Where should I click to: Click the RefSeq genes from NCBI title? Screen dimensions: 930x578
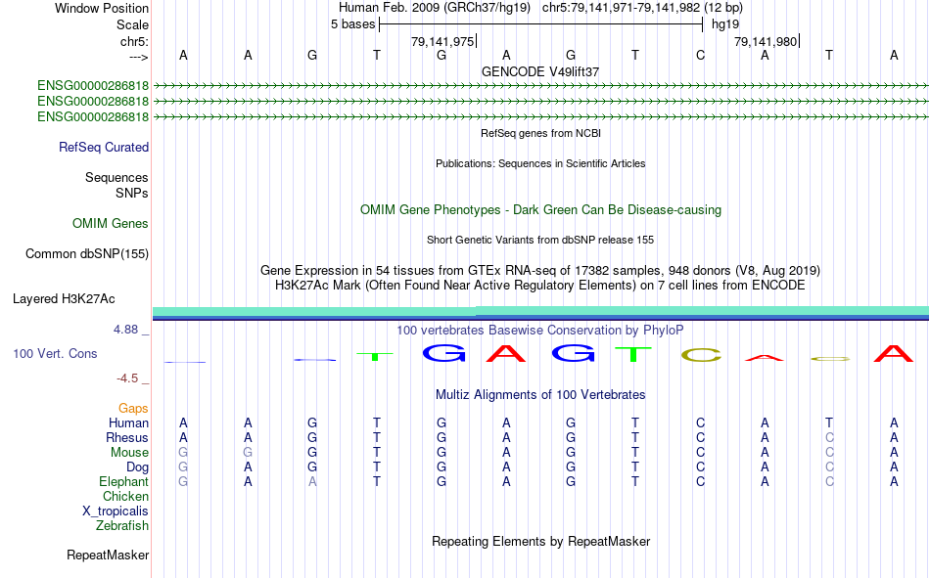click(540, 133)
